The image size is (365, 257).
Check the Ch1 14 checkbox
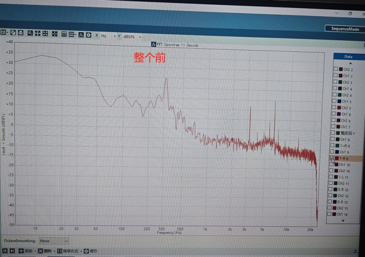(x=329, y=214)
